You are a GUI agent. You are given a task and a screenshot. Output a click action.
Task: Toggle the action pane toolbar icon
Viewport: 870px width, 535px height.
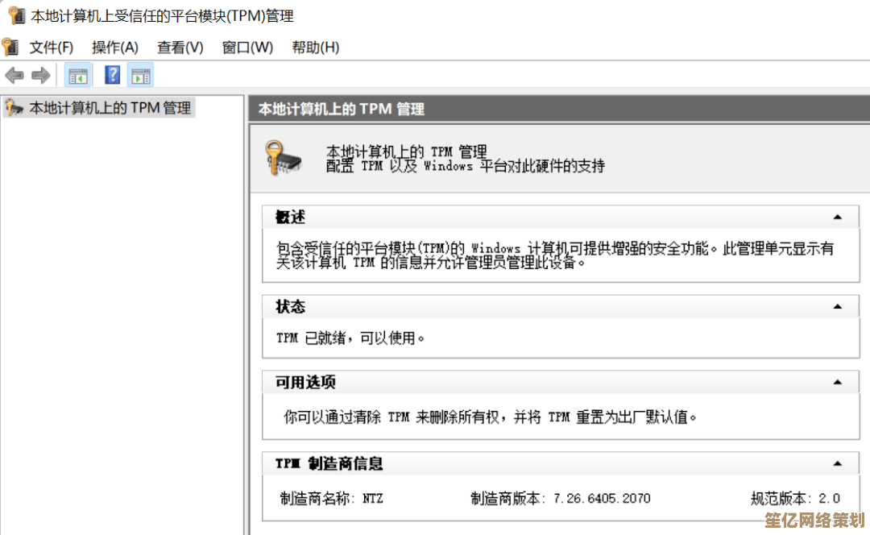point(140,76)
